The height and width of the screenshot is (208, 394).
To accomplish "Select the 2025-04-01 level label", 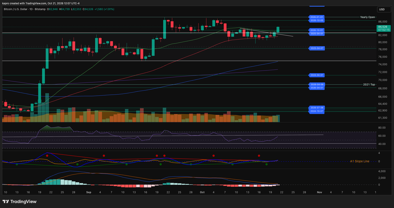I will click(x=317, y=33).
